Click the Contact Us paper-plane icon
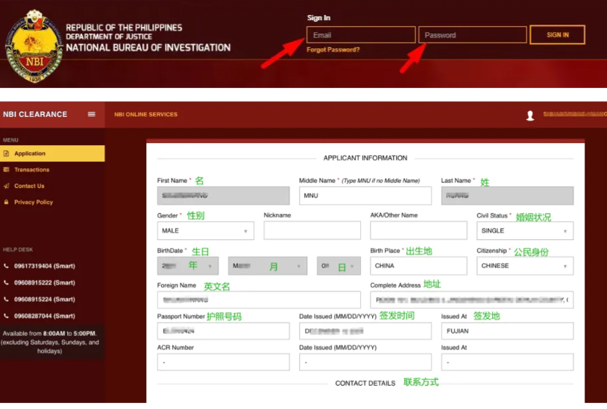Image resolution: width=607 pixels, height=409 pixels. coord(7,186)
